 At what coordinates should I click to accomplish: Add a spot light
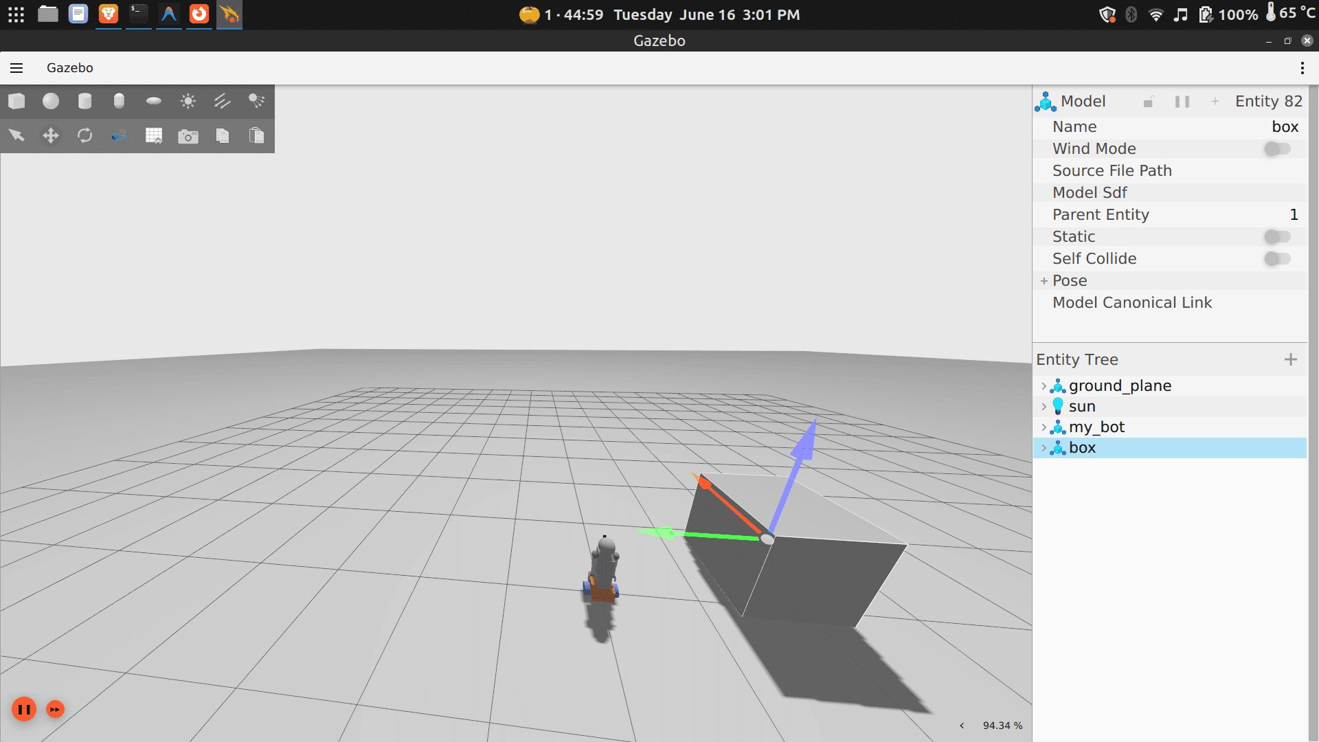(256, 102)
